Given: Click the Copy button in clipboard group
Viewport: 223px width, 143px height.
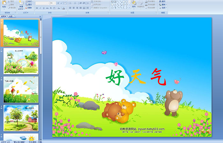Looking at the screenshot, I should click(11, 4).
